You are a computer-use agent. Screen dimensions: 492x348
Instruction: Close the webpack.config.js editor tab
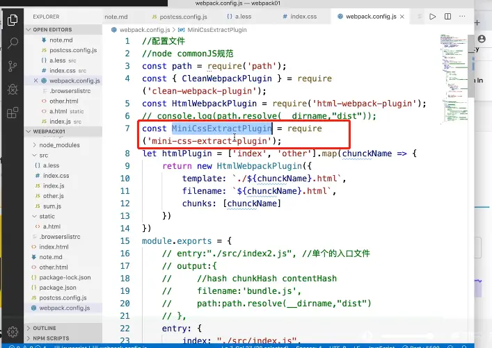tap(402, 17)
